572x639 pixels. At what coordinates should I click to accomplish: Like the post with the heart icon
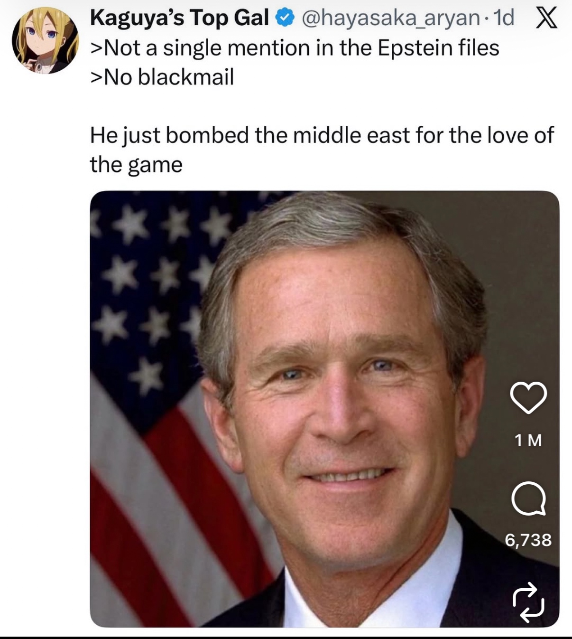528,397
